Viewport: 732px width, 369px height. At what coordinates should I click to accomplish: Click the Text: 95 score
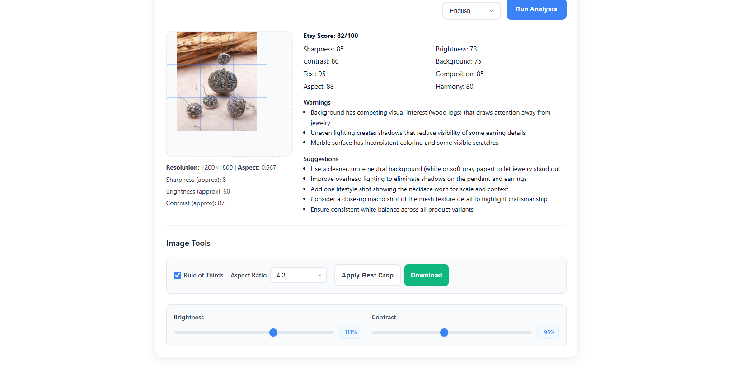pos(314,74)
